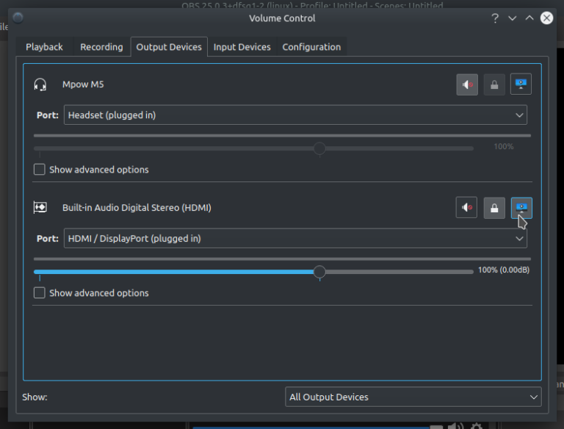Expand the All Output Devices show filter
Viewport: 564px width, 429px height.
(413, 397)
